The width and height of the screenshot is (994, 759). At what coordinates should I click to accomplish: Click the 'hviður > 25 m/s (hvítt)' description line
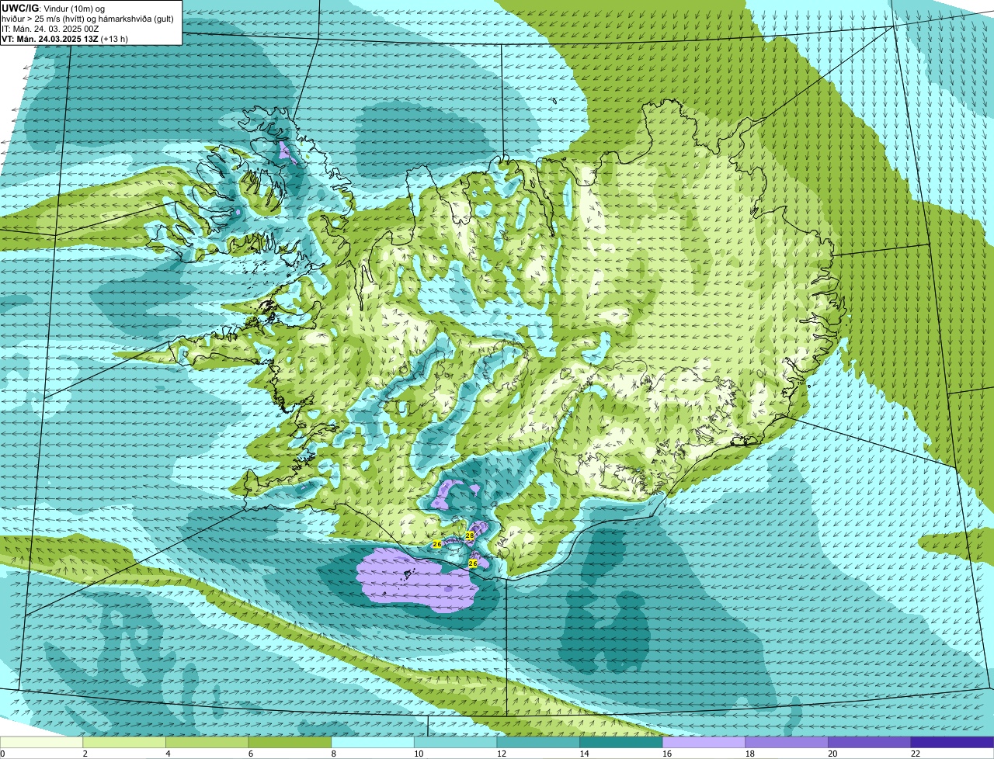pos(88,19)
